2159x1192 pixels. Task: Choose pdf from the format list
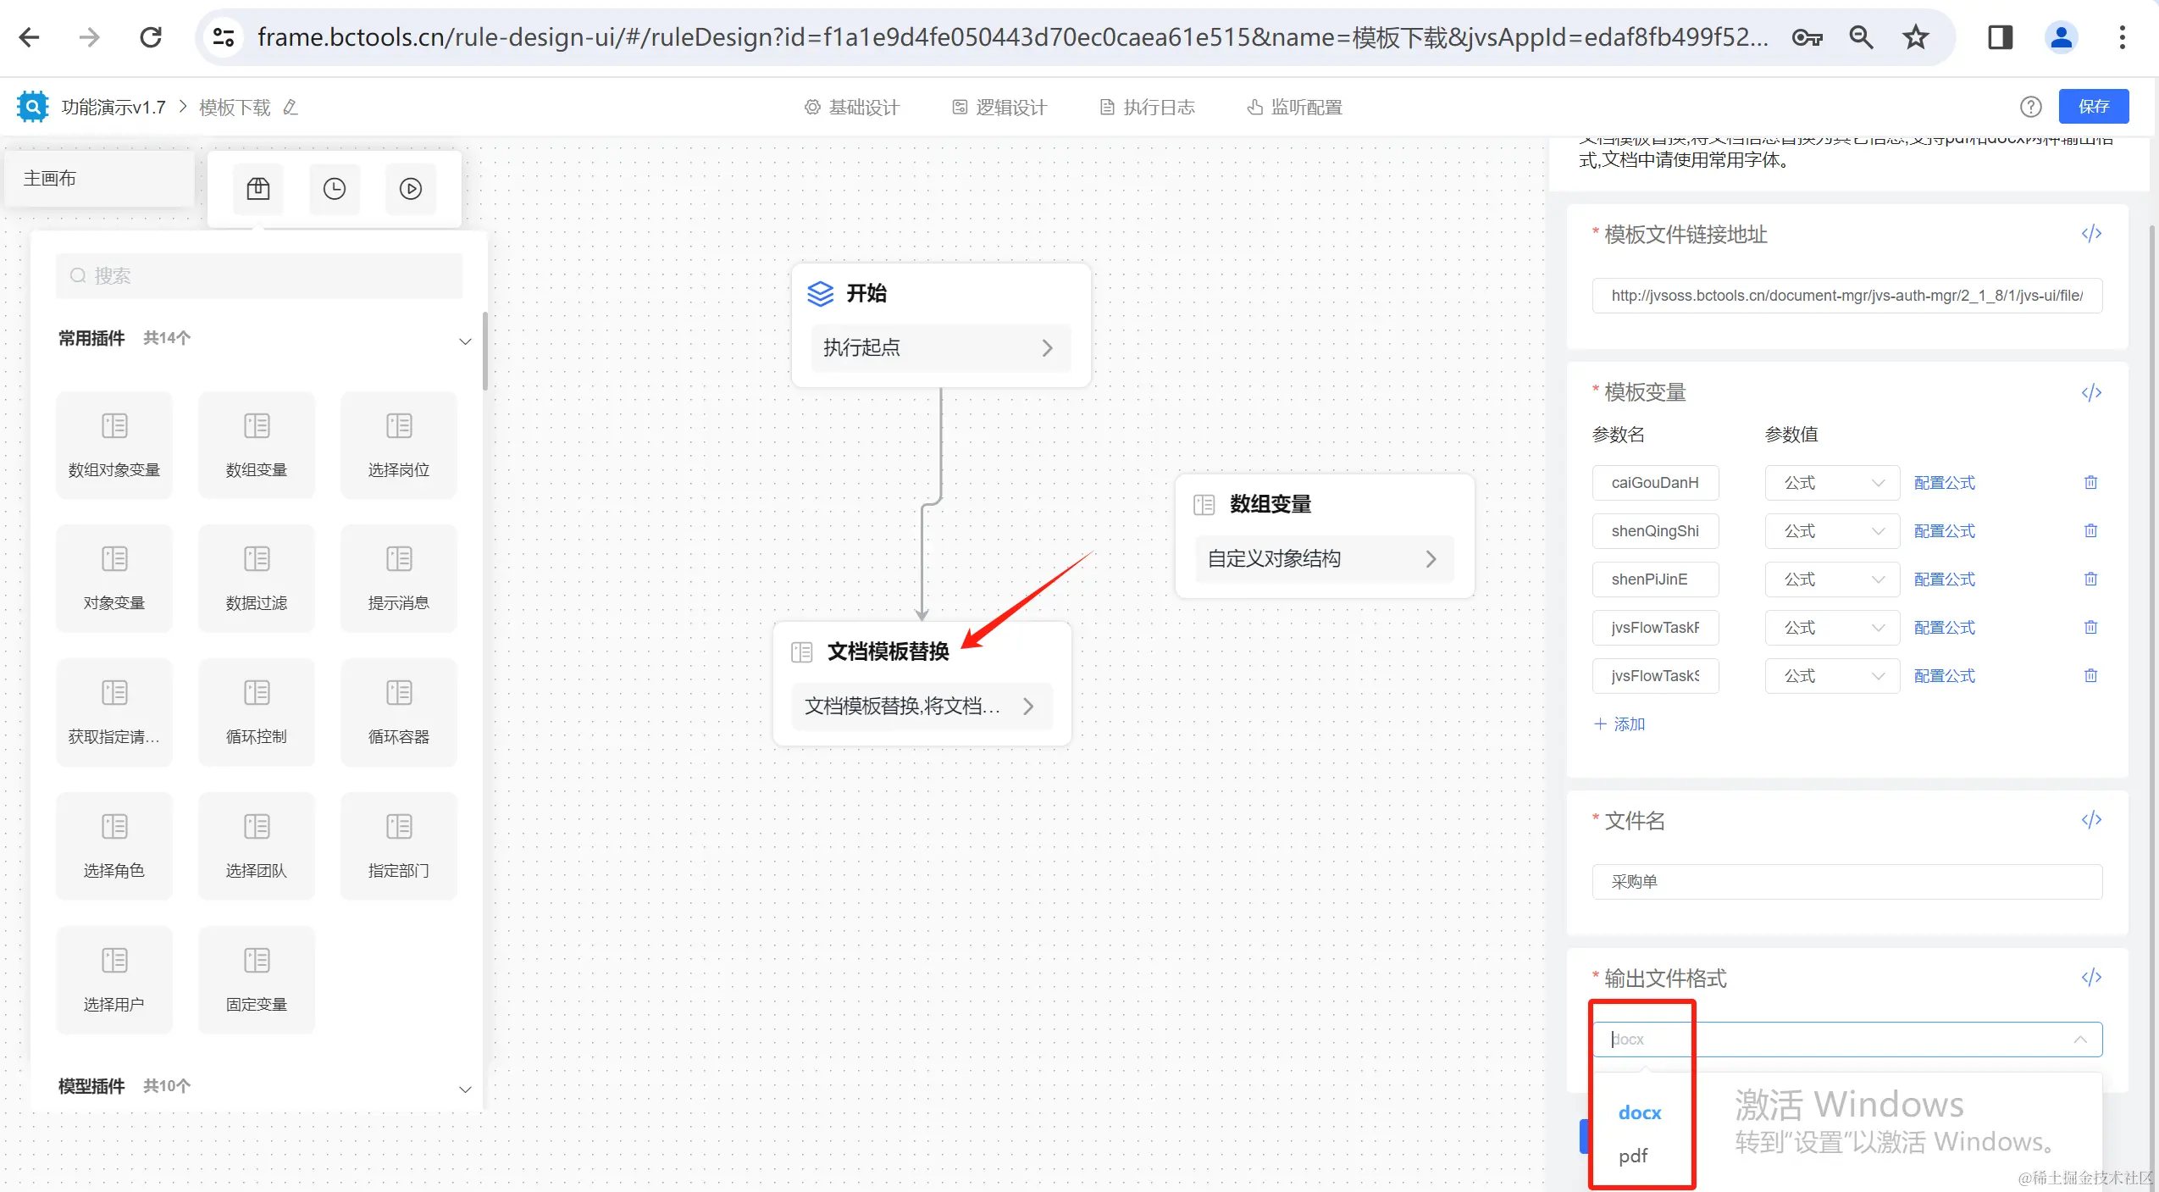point(1632,1156)
